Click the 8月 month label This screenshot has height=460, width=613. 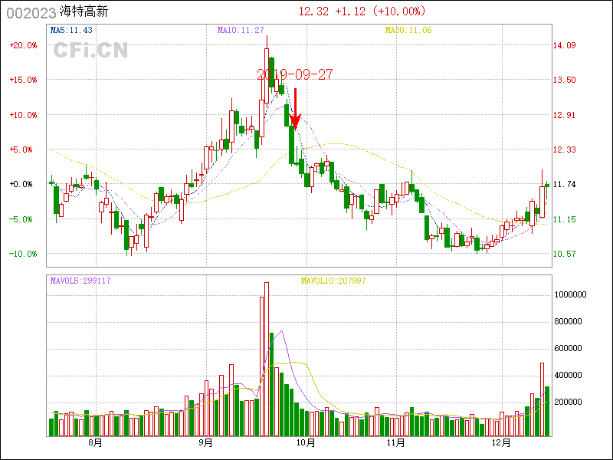95,443
